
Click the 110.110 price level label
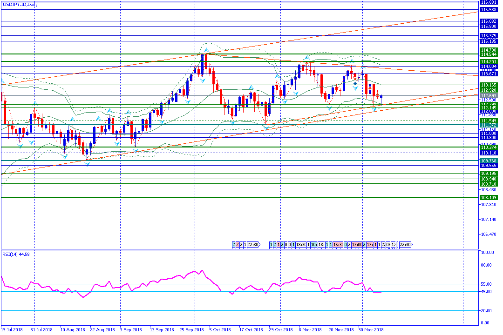(488, 153)
